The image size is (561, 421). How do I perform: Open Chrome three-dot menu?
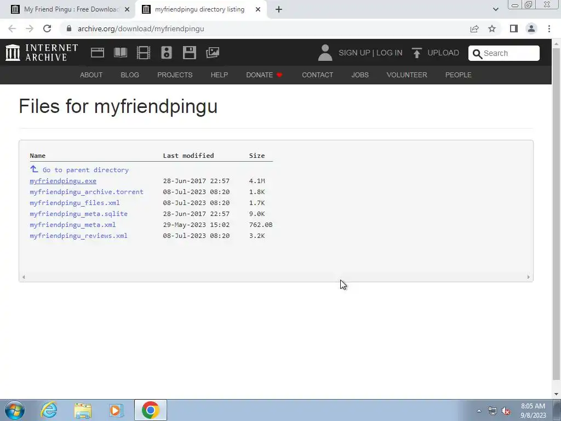click(x=549, y=29)
